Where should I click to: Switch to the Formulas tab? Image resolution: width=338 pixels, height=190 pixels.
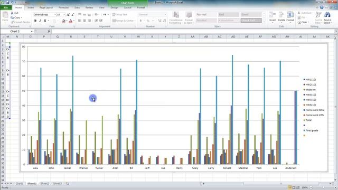(63, 7)
